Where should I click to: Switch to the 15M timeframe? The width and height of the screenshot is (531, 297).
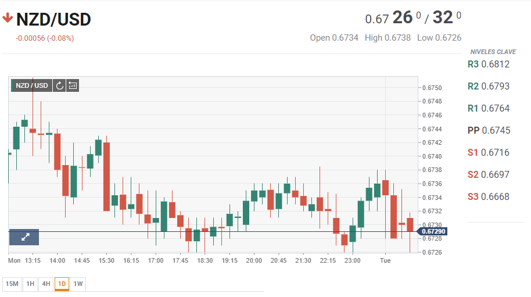pos(12,284)
